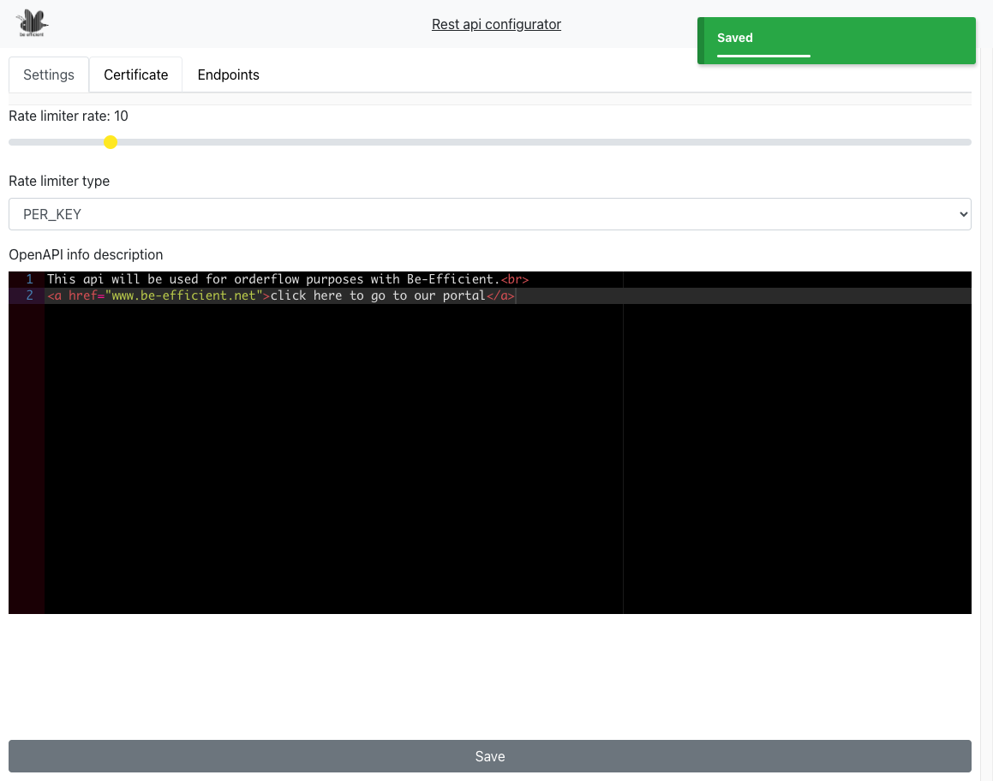Place cursor at the closing </a> tag
993x781 pixels.
pyautogui.click(x=500, y=295)
